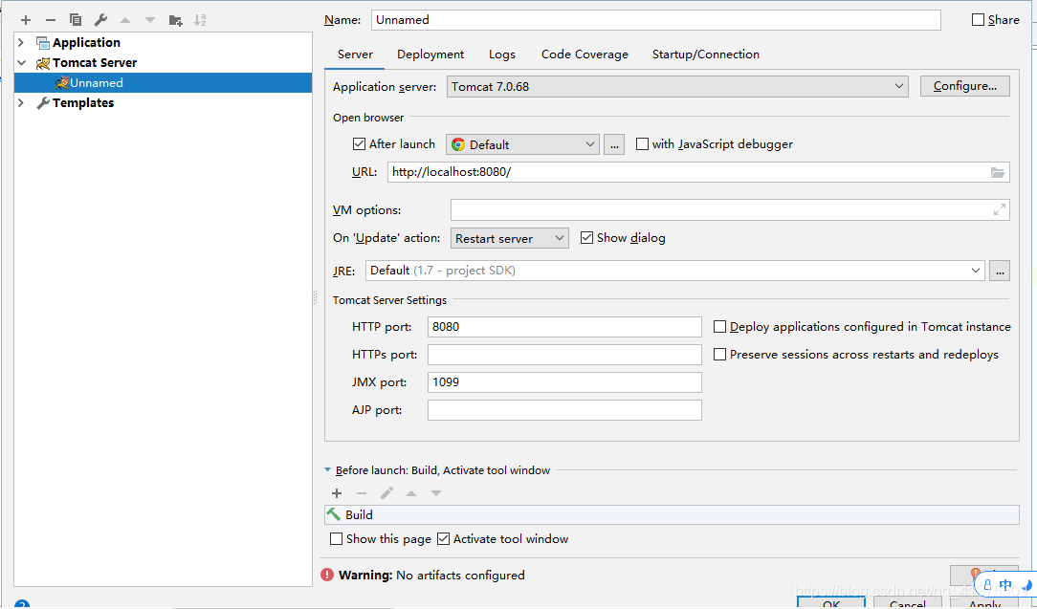Select Unnamed configuration in tree
Viewport: 1037px width, 609px height.
pos(163,82)
